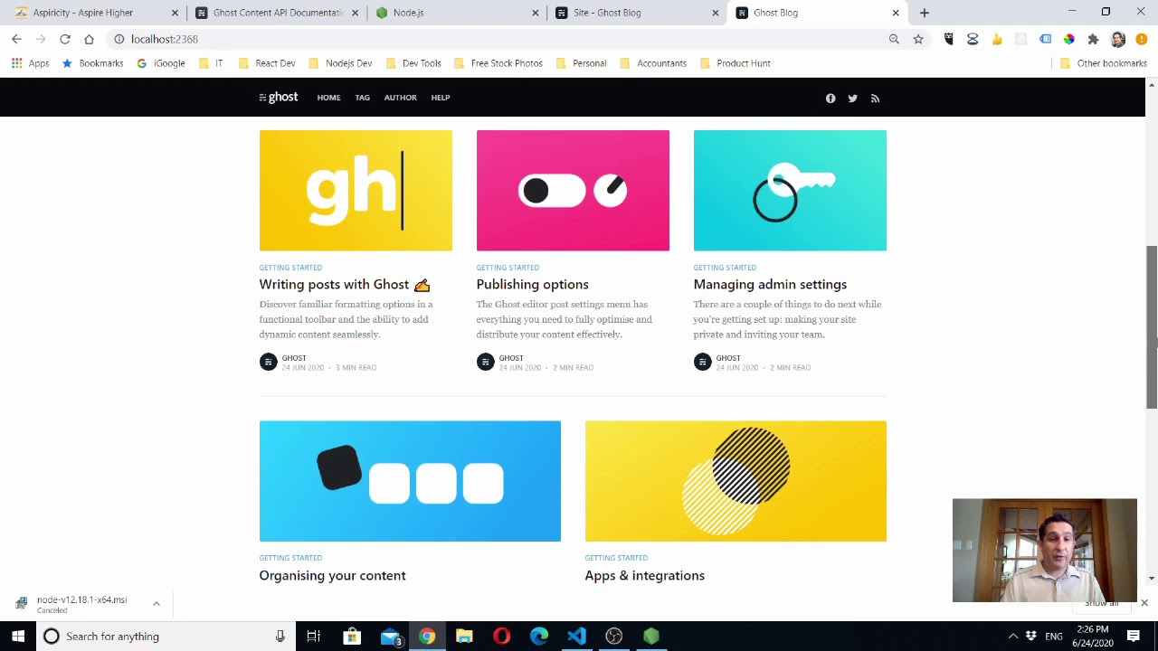This screenshot has width=1158, height=651.
Task: Click the zoom magnifier in address bar
Action: 894,39
